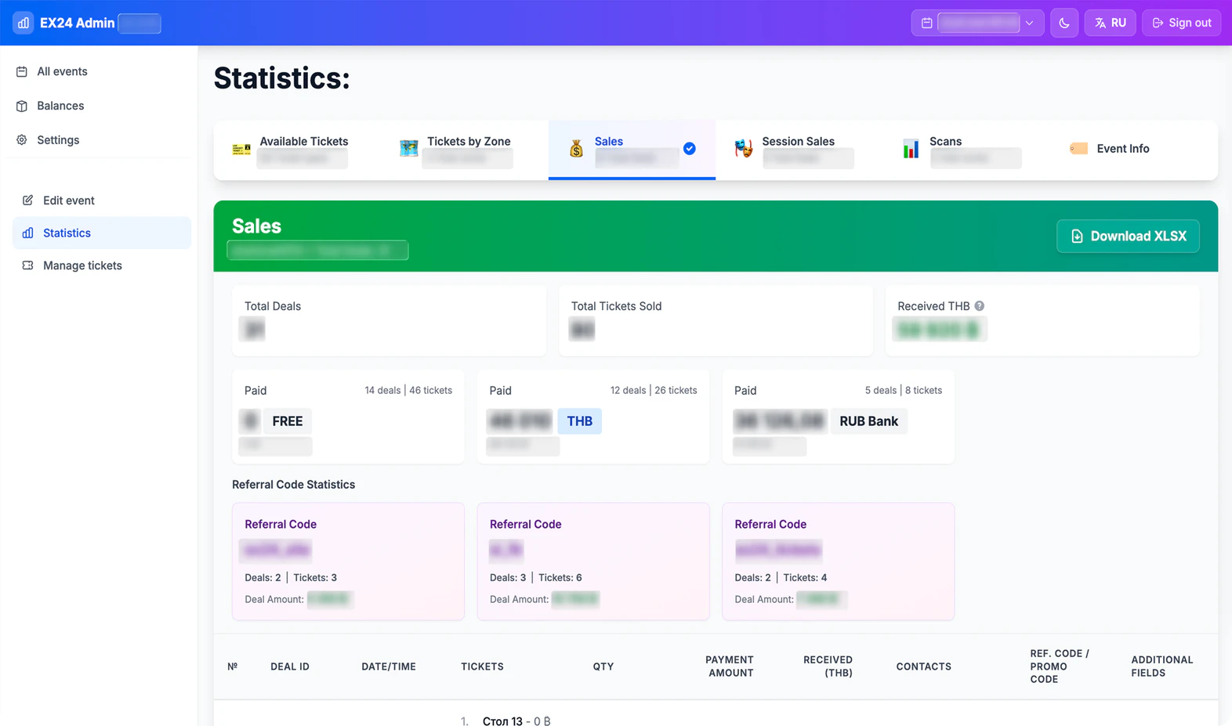
Task: Sign out of the admin panel
Action: tap(1181, 23)
